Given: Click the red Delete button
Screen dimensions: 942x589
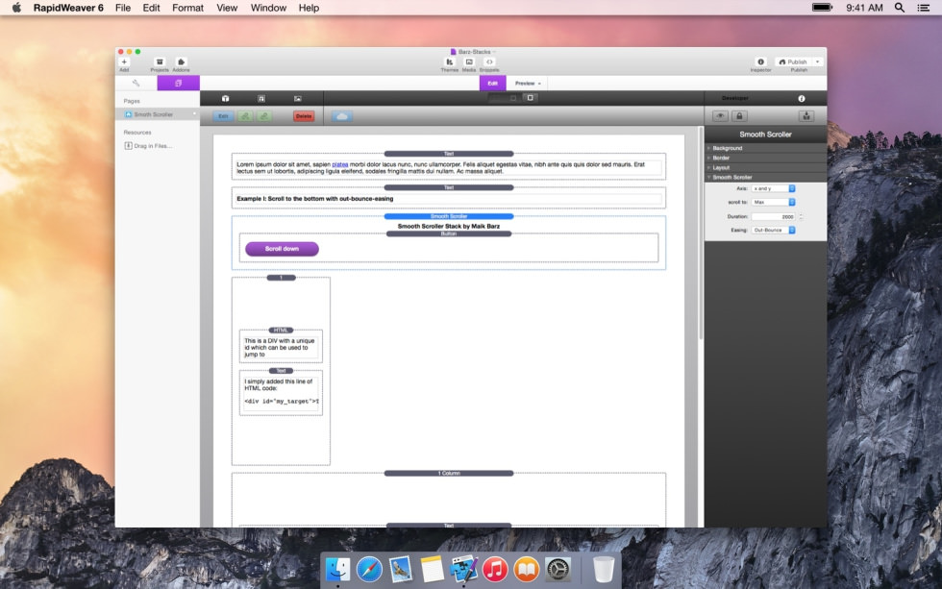Looking at the screenshot, I should [x=304, y=116].
